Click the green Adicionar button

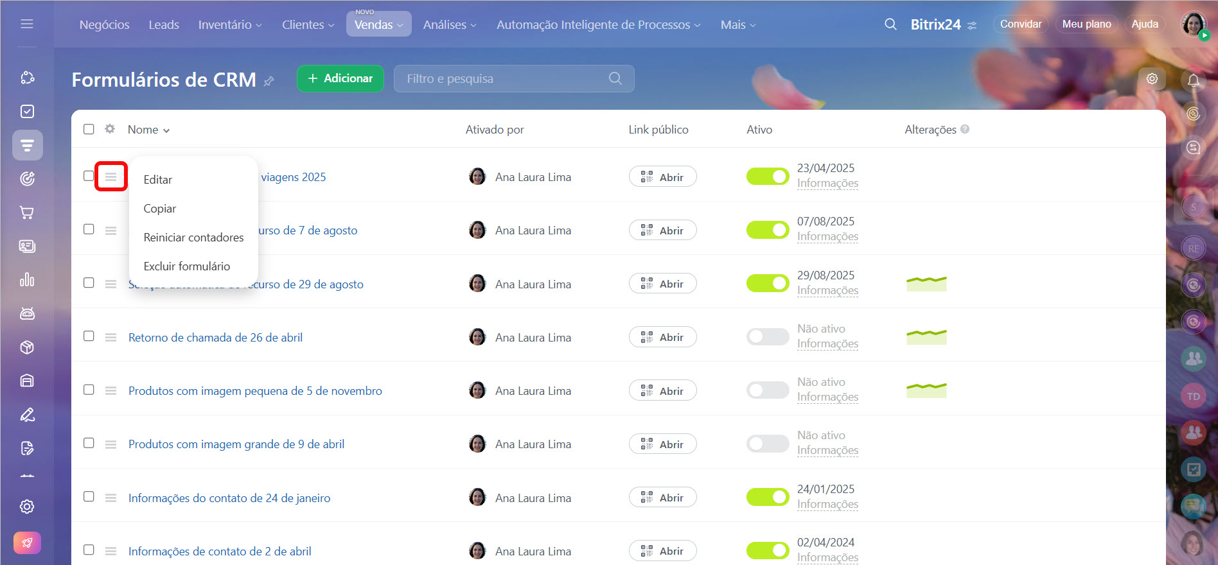(x=340, y=78)
